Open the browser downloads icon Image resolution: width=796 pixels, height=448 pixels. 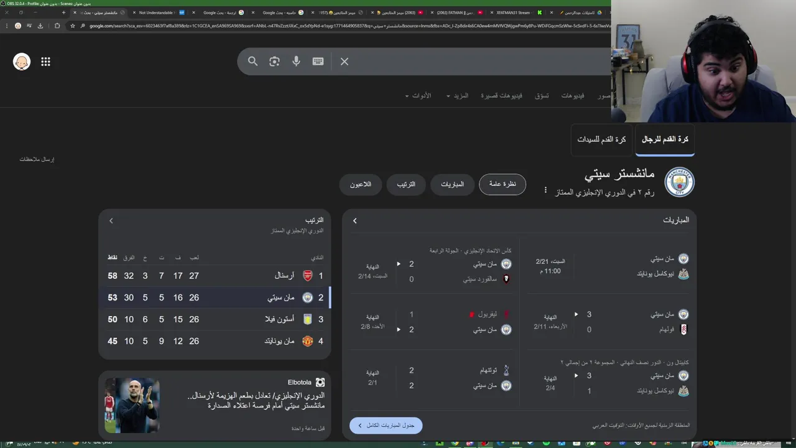(40, 26)
